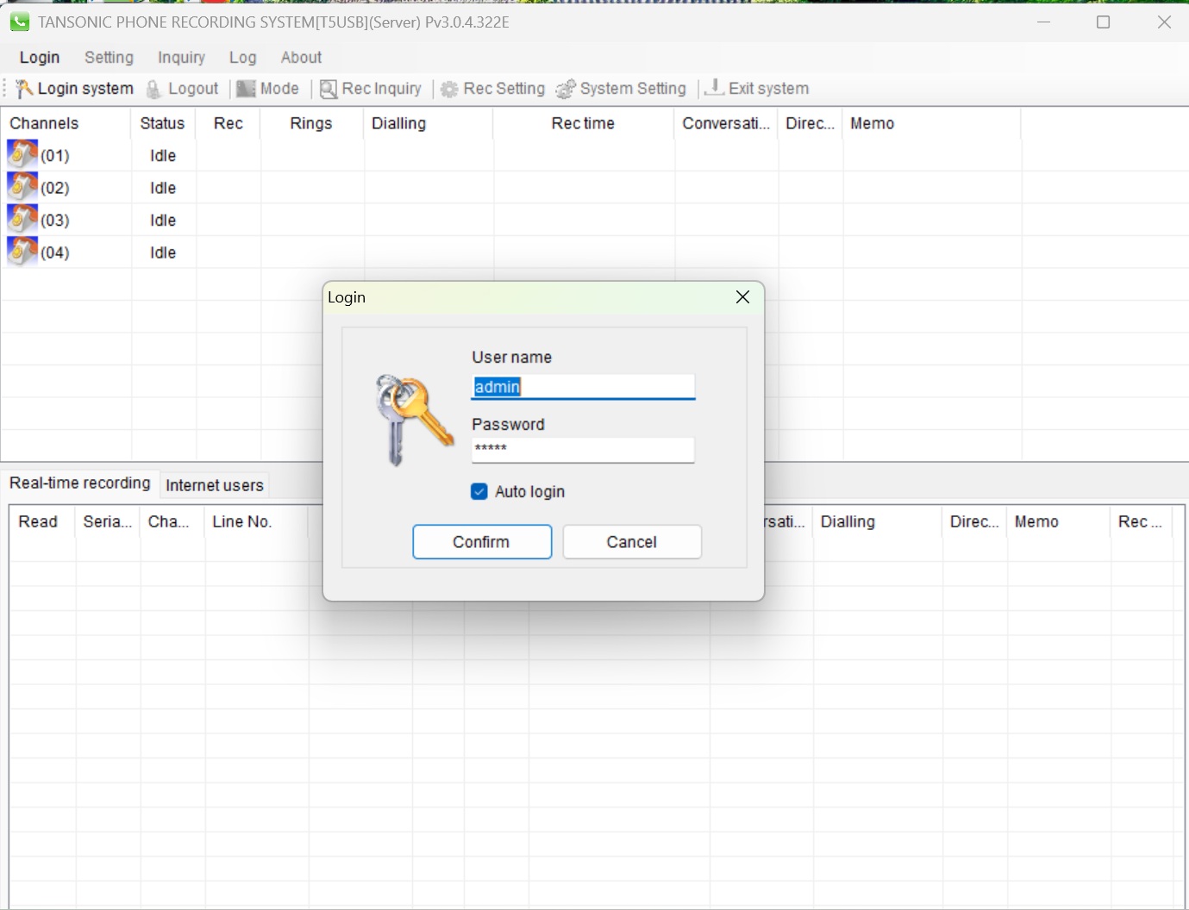This screenshot has width=1189, height=910.
Task: Open the About menu
Action: [301, 58]
